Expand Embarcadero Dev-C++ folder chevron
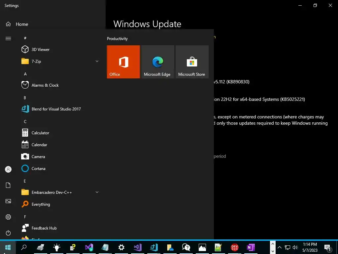Viewport: 338px width, 254px height. (97, 192)
